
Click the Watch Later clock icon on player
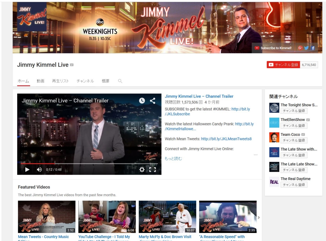click(142, 101)
